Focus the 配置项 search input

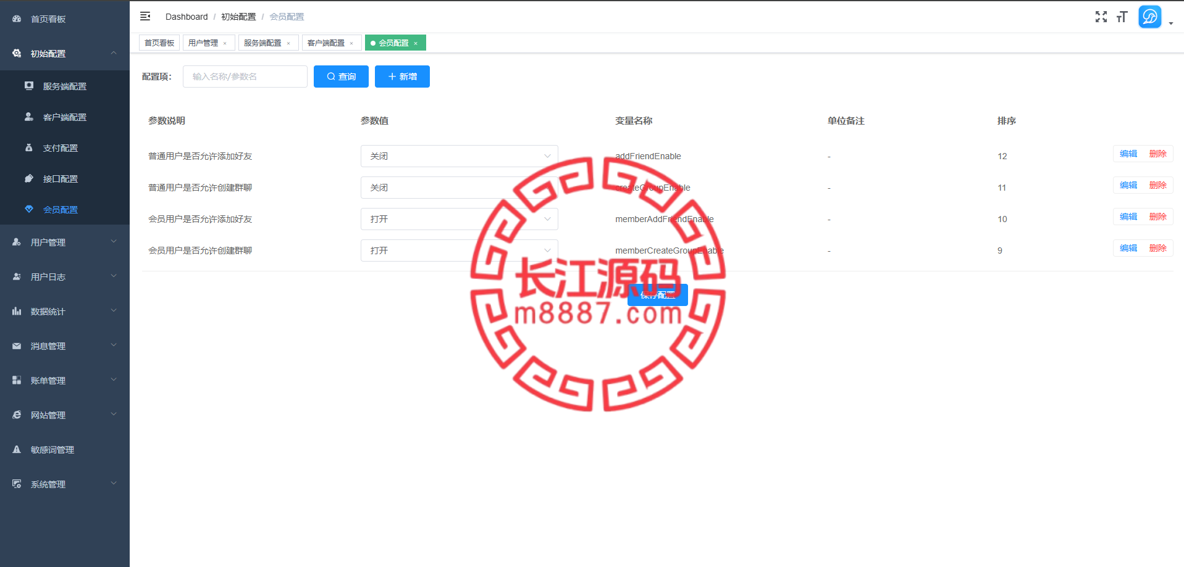tap(245, 77)
